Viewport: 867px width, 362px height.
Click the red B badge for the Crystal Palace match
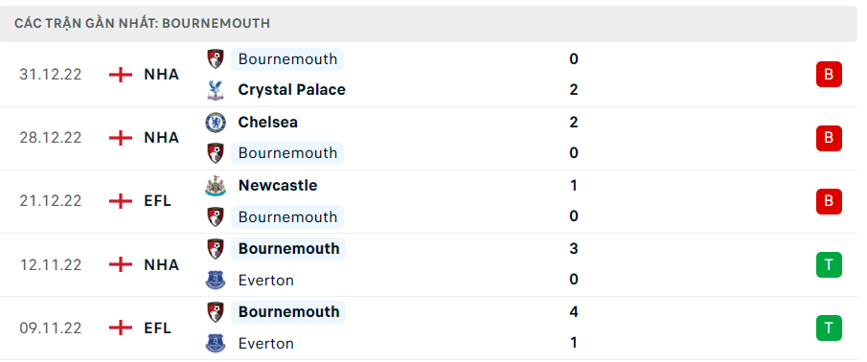point(829,74)
